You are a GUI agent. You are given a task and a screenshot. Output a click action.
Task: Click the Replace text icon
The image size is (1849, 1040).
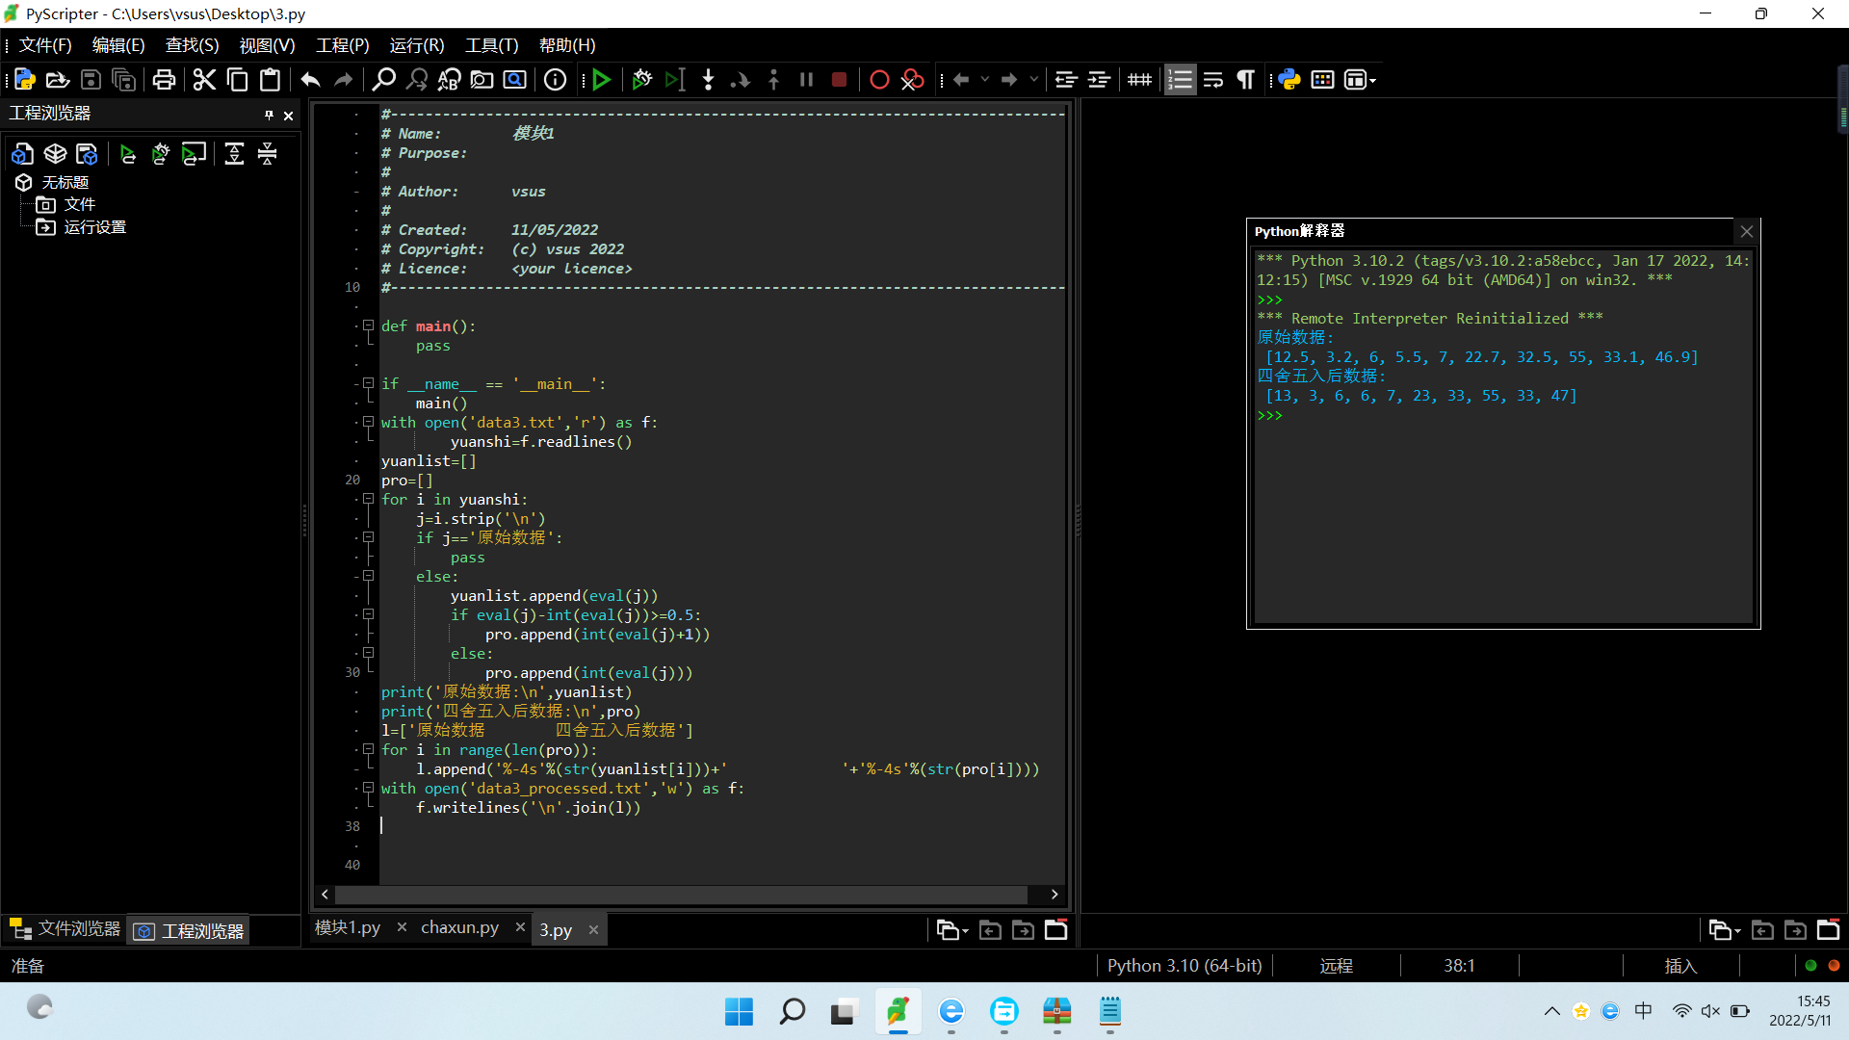click(x=449, y=80)
